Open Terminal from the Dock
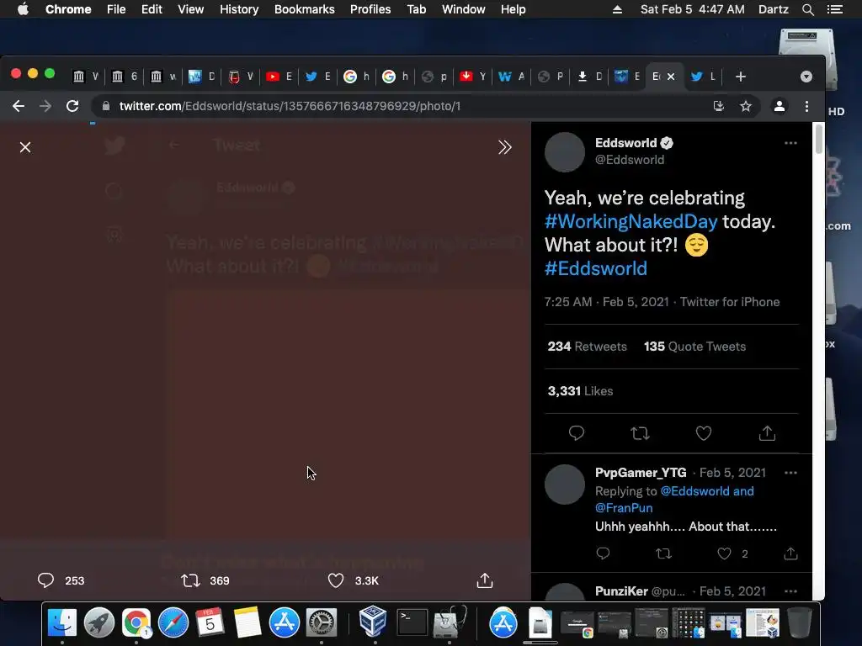This screenshot has width=862, height=646. pyautogui.click(x=412, y=623)
